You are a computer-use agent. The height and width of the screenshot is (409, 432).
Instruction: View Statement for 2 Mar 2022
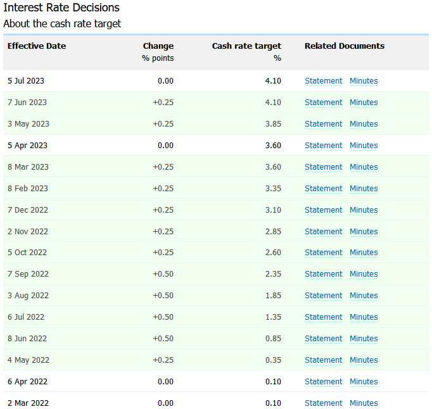point(323,403)
